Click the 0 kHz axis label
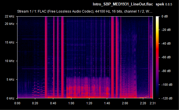This screenshot has height=110, width=179. tap(10, 98)
